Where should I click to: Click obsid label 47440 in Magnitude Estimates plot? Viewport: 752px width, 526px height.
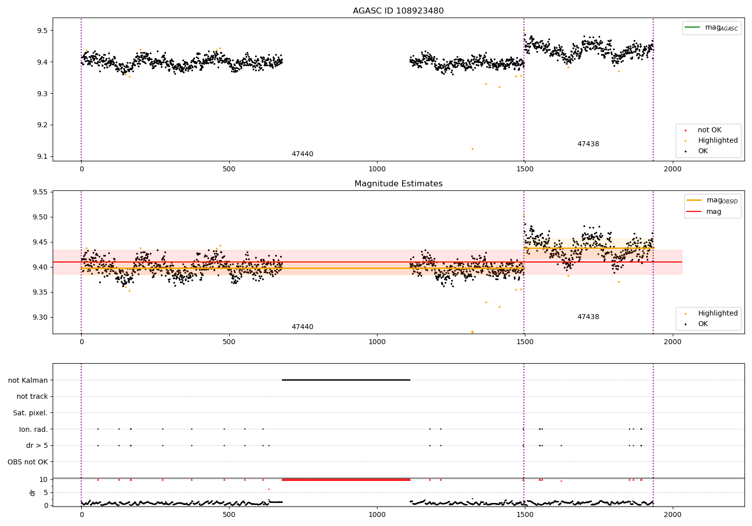tap(302, 327)
